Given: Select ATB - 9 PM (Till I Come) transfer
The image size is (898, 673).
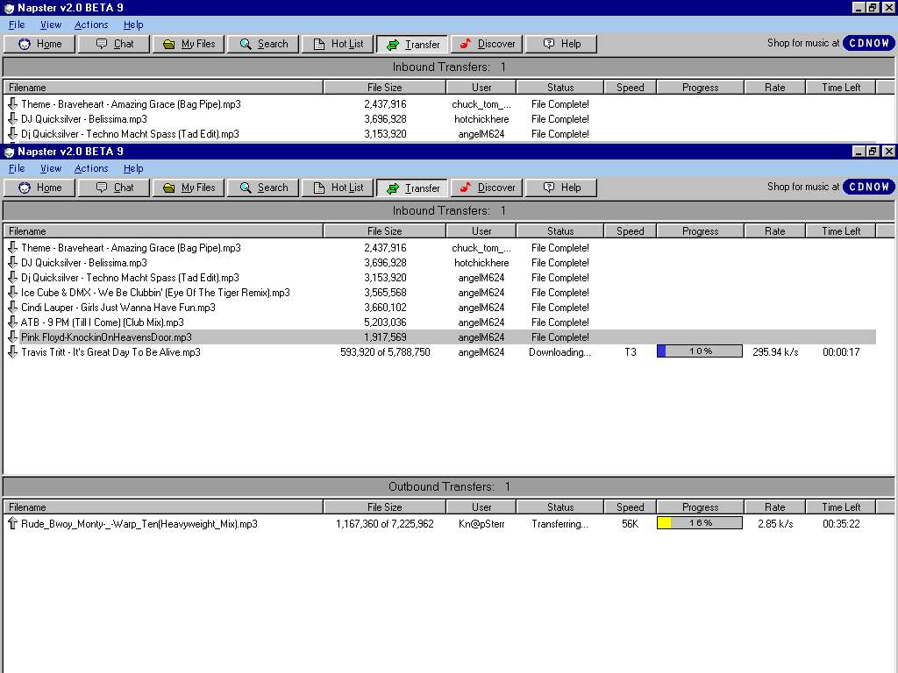Looking at the screenshot, I should [x=102, y=322].
